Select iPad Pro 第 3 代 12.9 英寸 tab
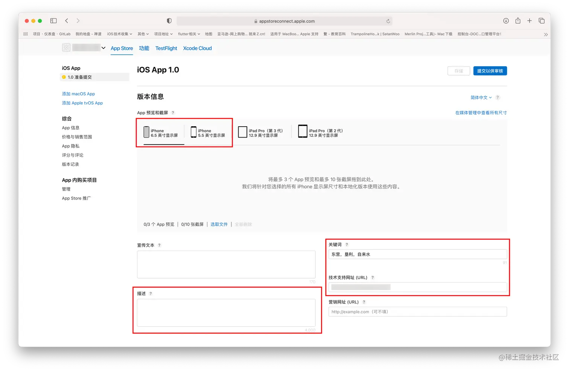The image size is (569, 371). (260, 133)
